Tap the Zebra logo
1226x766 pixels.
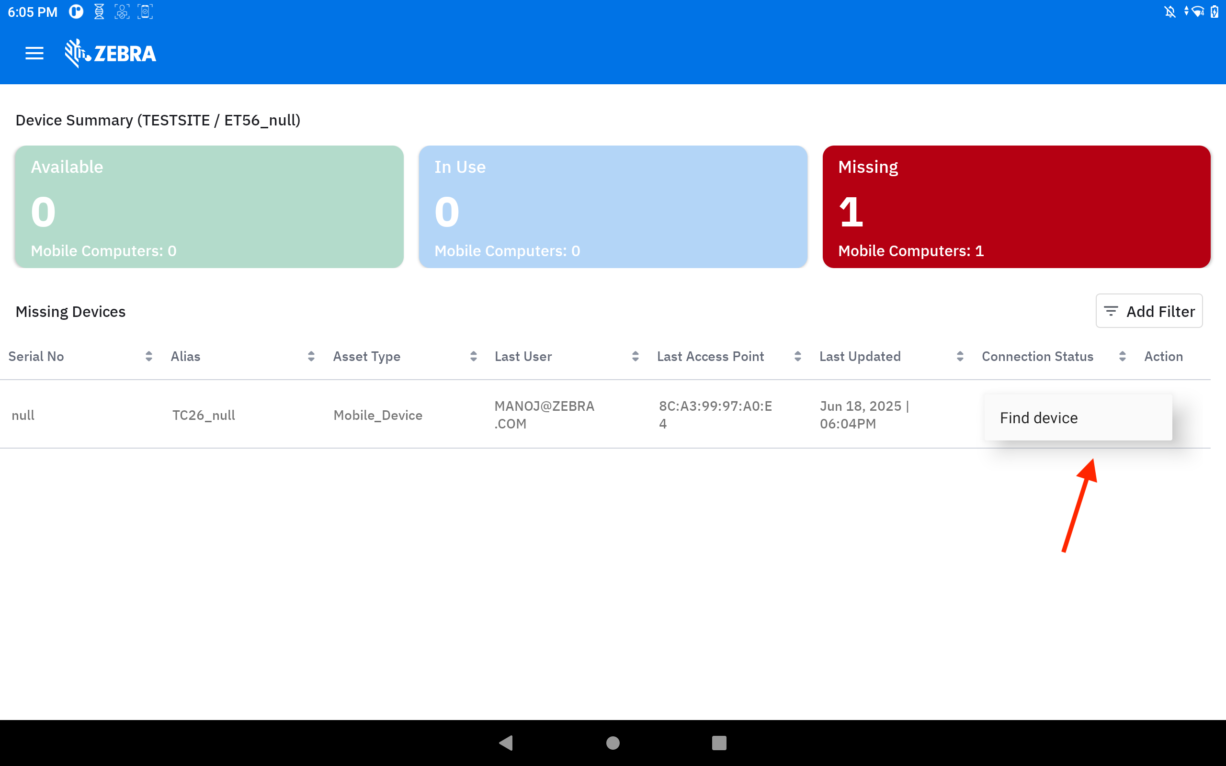(111, 53)
